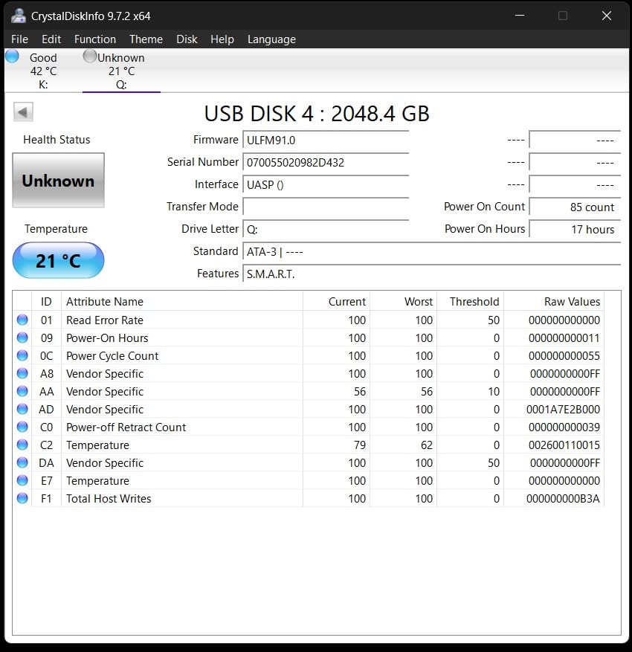Click status orb of Power Cycle Count row
The image size is (632, 652).
point(22,355)
